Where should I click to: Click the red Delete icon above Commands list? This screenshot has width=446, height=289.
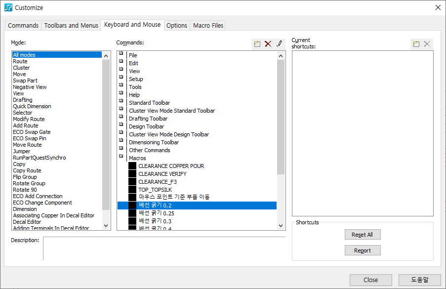(x=268, y=44)
